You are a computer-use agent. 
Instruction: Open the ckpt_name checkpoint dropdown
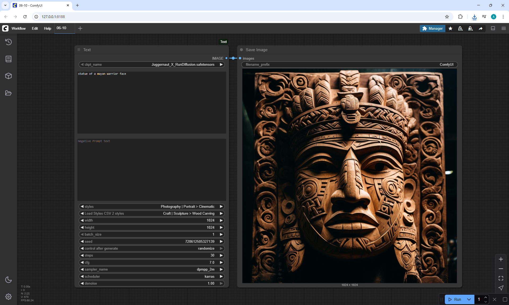click(152, 64)
